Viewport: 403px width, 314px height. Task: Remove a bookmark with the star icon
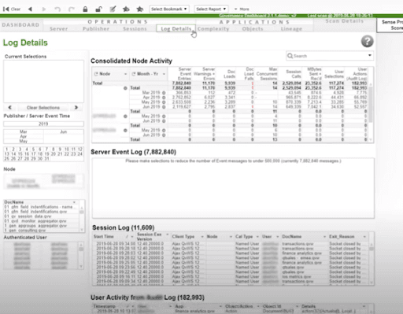tap(140, 9)
